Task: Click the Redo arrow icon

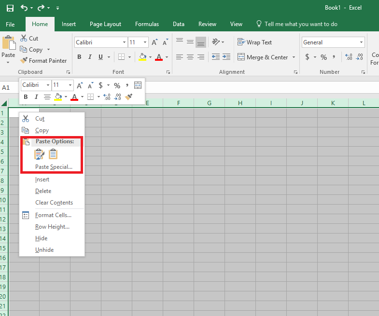Action: (x=41, y=8)
